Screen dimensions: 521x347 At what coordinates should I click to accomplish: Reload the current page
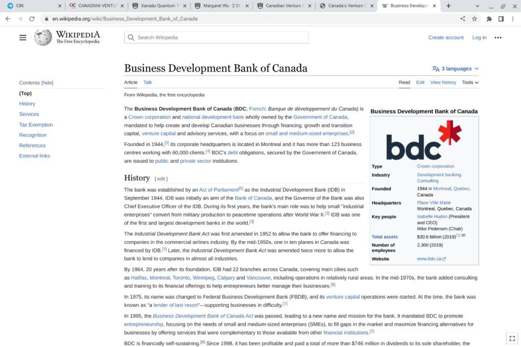pyautogui.click(x=32, y=19)
